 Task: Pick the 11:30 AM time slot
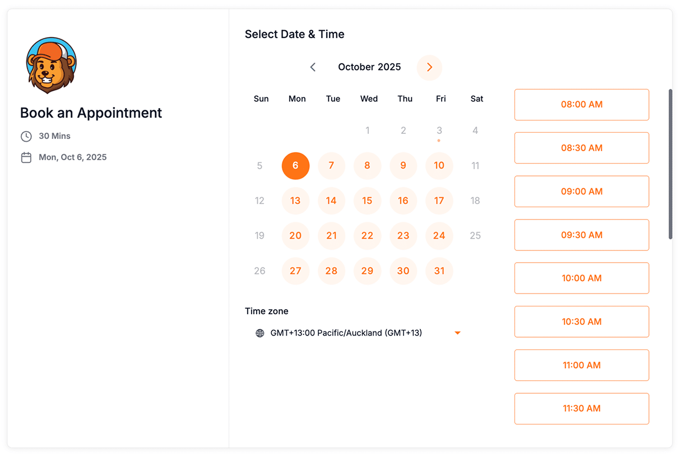pos(581,409)
